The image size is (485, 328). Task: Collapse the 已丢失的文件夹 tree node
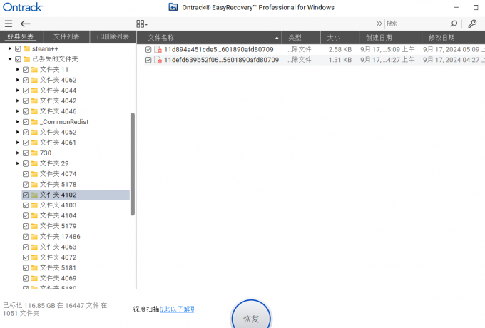pos(10,58)
